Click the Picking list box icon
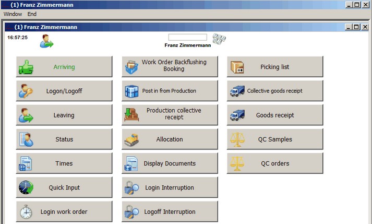The width and height of the screenshot is (372, 224). [236, 67]
